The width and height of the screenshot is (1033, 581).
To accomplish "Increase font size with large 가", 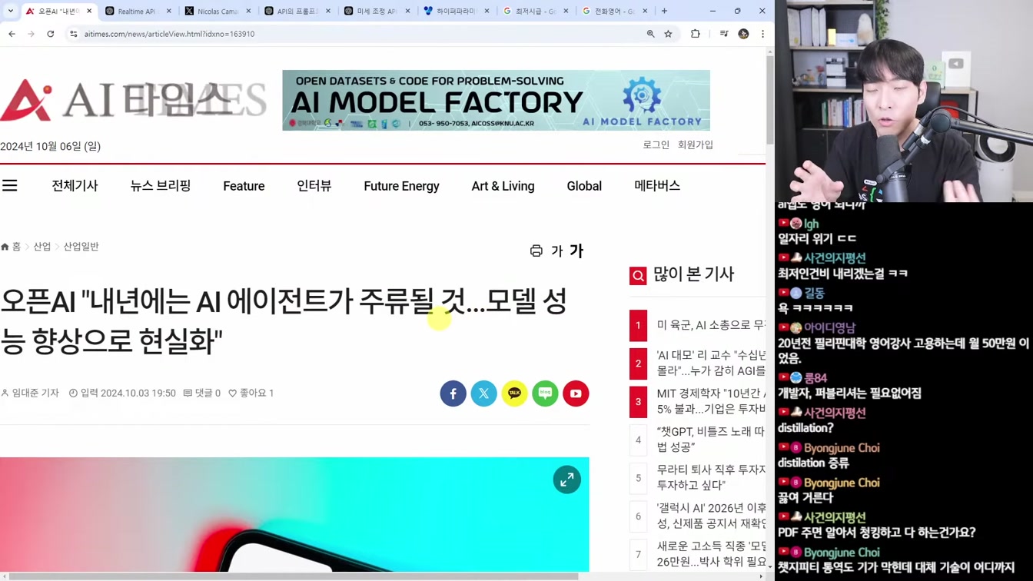I will (x=576, y=251).
